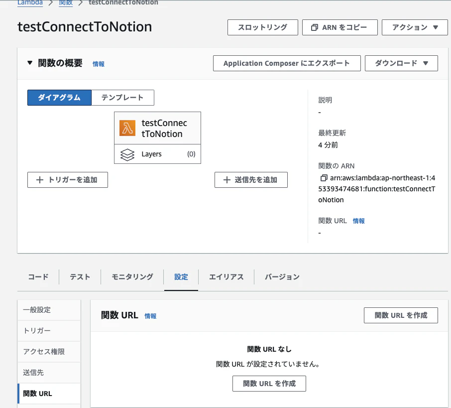Click the 最終更新 '4 分前' value
Image resolution: width=451 pixels, height=408 pixels.
(x=328, y=145)
